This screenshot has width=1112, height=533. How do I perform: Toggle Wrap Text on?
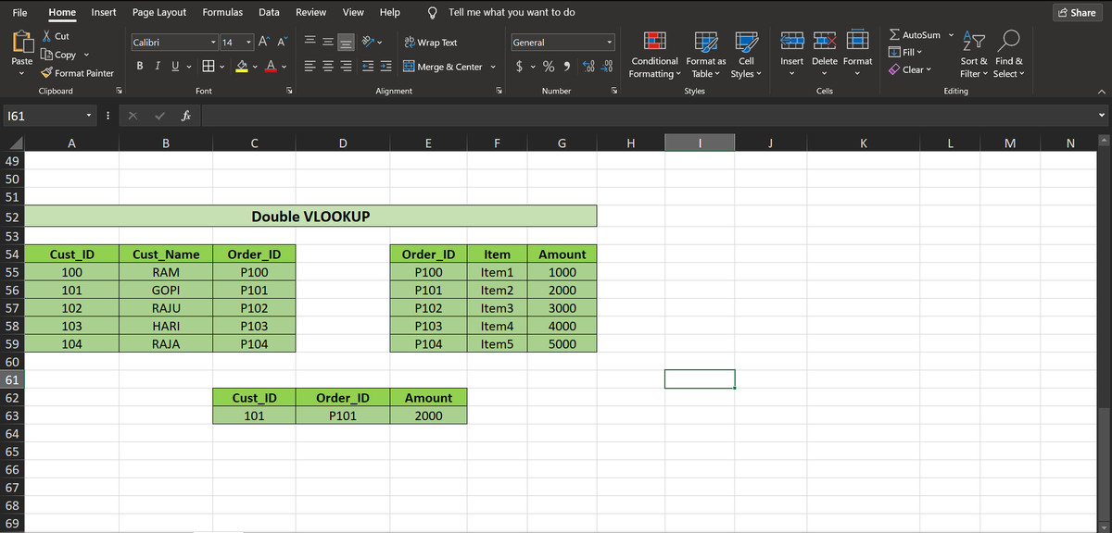click(432, 43)
